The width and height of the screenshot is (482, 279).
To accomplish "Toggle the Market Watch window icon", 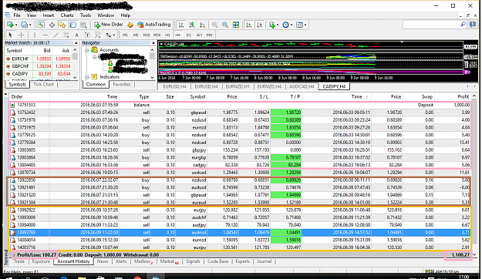I will (x=41, y=25).
